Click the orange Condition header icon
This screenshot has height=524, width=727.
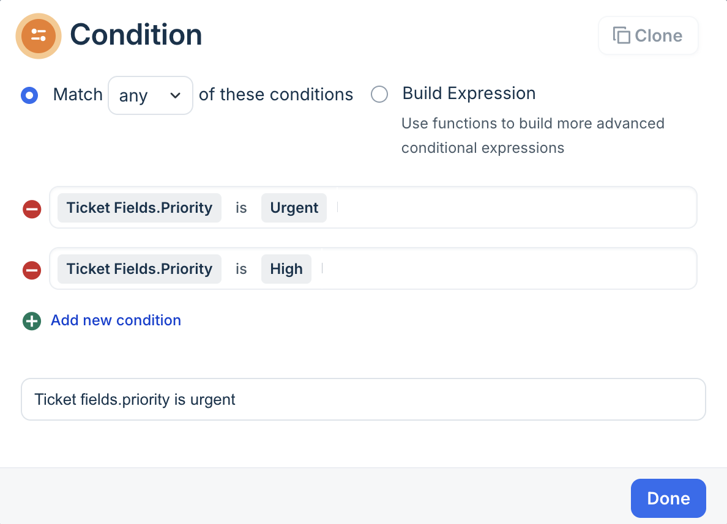(39, 35)
